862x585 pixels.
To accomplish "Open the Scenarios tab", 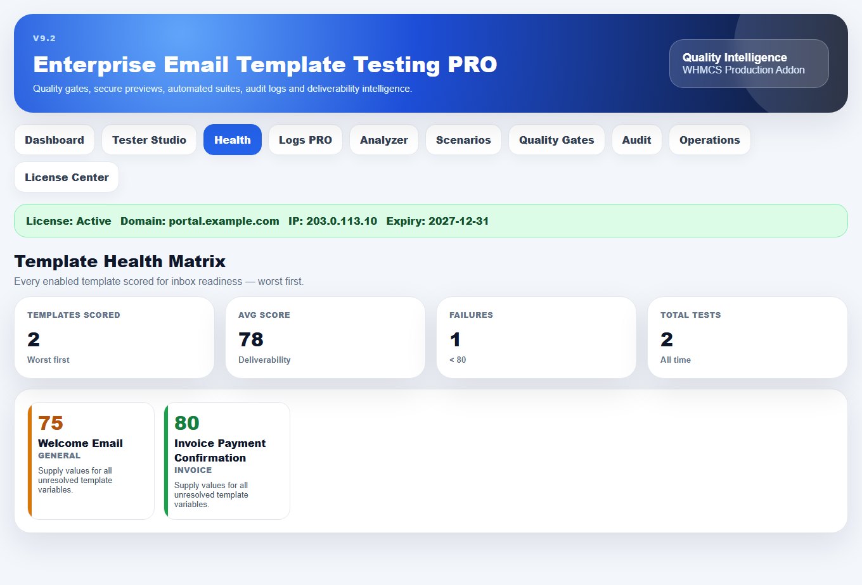I will 463,140.
